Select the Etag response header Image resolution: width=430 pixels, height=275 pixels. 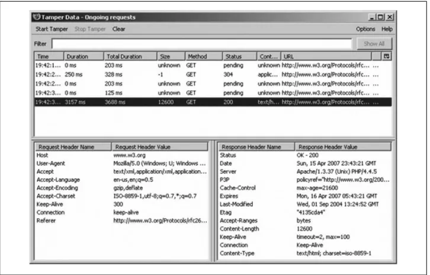coord(304,212)
